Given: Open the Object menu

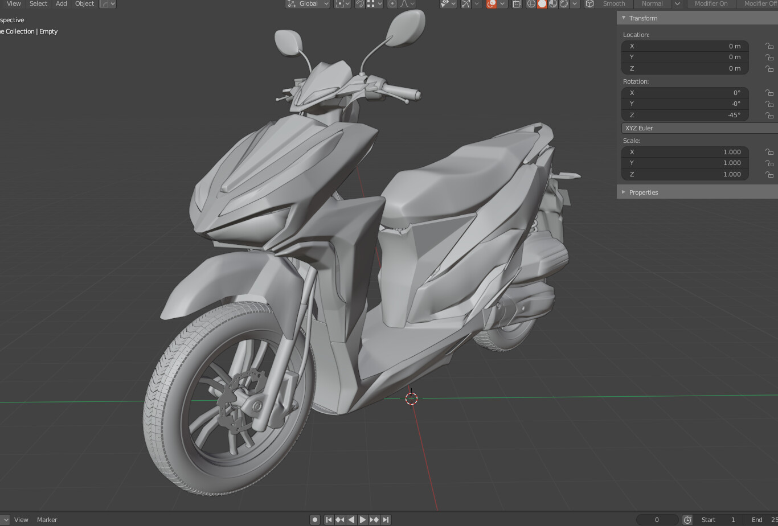Looking at the screenshot, I should (x=84, y=3).
